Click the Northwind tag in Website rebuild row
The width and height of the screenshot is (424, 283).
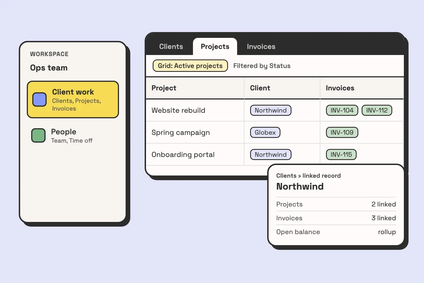point(271,110)
